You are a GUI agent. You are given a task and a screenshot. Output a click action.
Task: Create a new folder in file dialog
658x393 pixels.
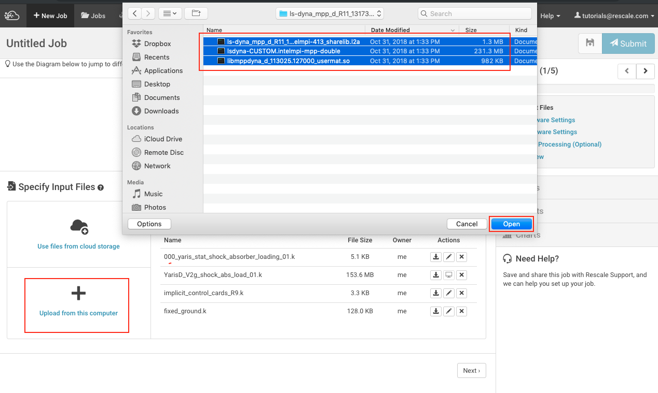[196, 13]
